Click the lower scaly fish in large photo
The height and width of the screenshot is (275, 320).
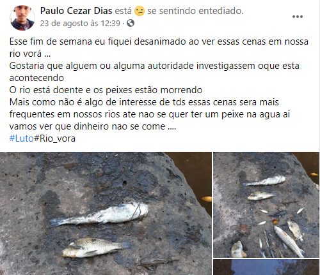[96, 248]
